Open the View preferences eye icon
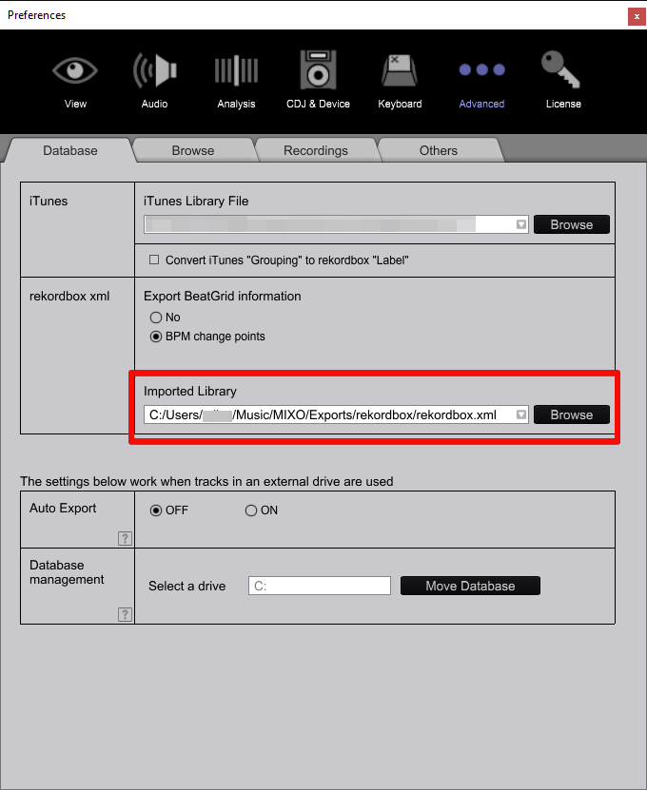Viewport: 647px width, 790px height. 74,70
